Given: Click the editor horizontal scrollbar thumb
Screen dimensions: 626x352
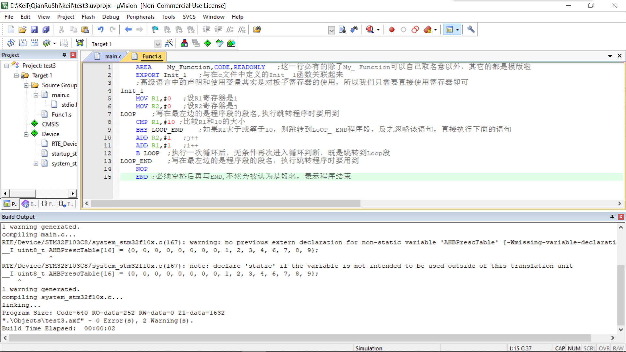Looking at the screenshot, I should pyautogui.click(x=226, y=203).
